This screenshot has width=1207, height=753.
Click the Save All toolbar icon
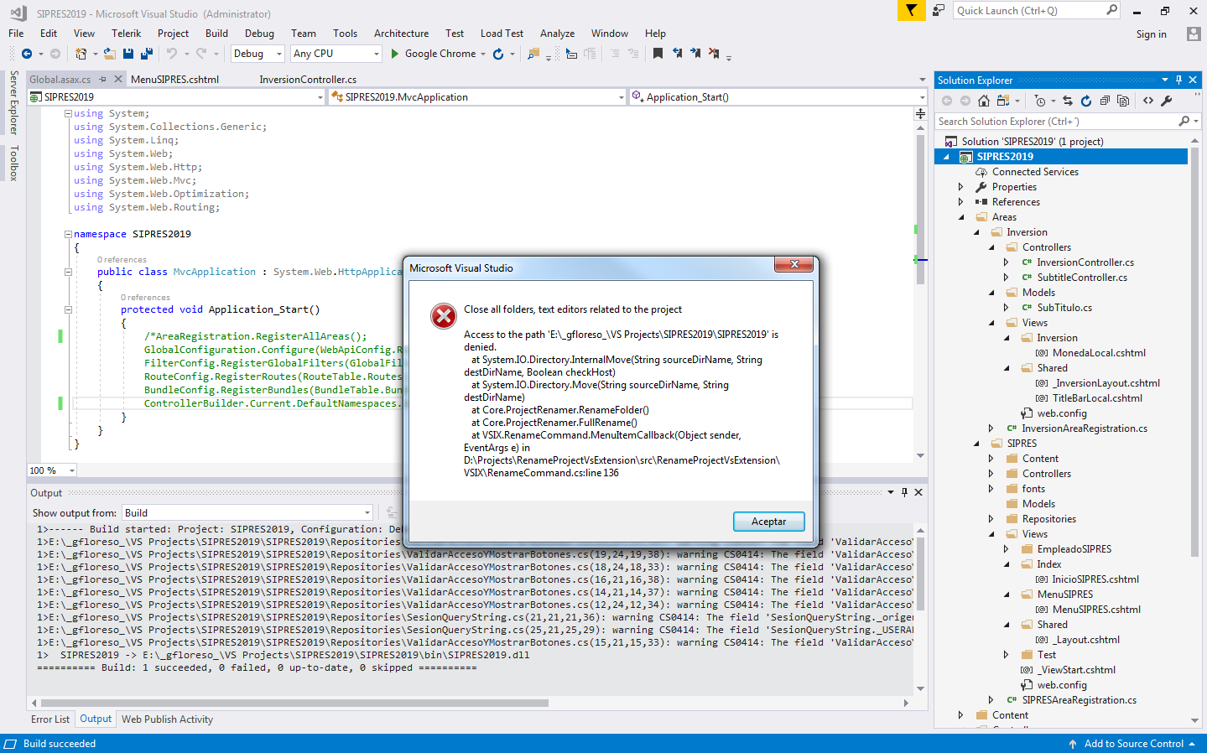pyautogui.click(x=147, y=54)
